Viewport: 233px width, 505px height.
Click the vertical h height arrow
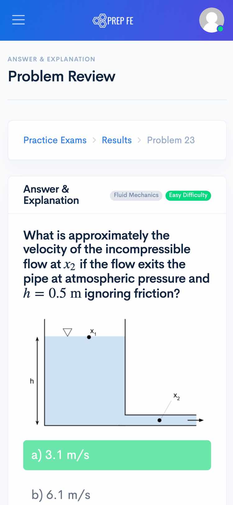pos(37,380)
